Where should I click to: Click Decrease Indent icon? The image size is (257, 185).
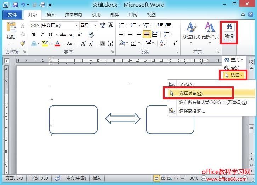click(x=160, y=25)
